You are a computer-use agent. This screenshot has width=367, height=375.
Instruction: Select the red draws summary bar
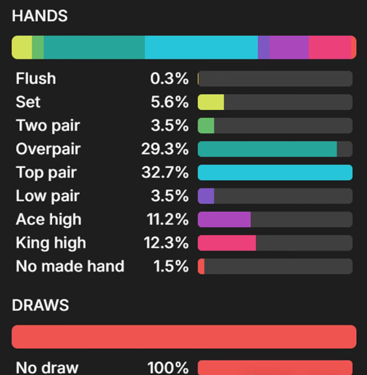(x=184, y=337)
